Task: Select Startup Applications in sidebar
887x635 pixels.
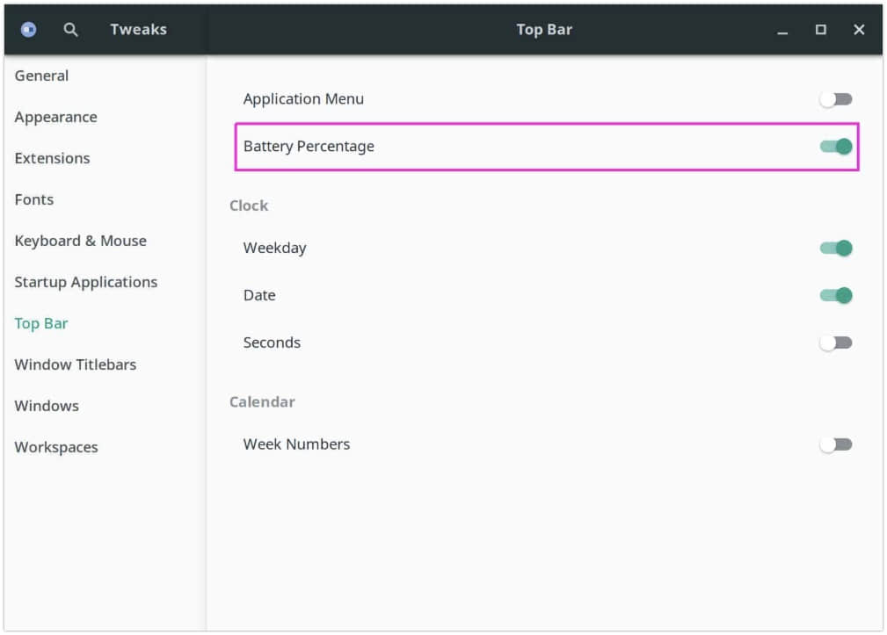Action: point(85,283)
